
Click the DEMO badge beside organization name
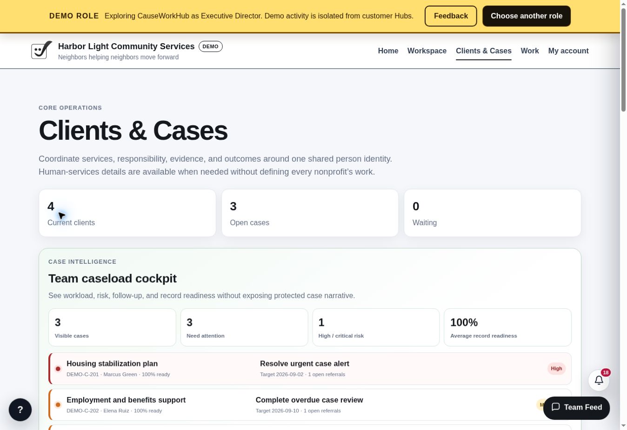point(211,46)
